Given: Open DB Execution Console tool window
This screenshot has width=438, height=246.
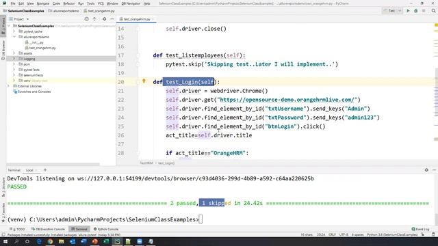Looking at the screenshot, I should pos(48,229).
